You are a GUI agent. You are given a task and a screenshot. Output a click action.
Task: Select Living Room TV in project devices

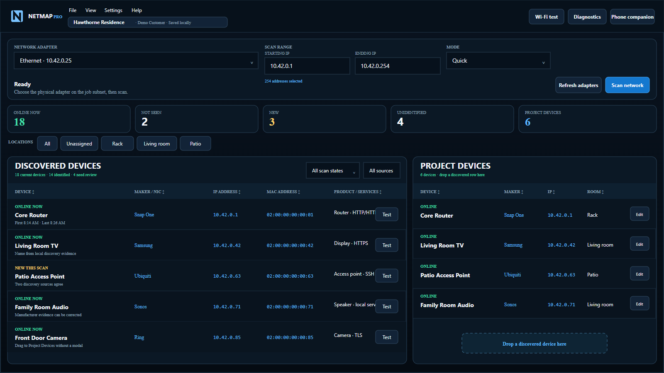(x=442, y=245)
